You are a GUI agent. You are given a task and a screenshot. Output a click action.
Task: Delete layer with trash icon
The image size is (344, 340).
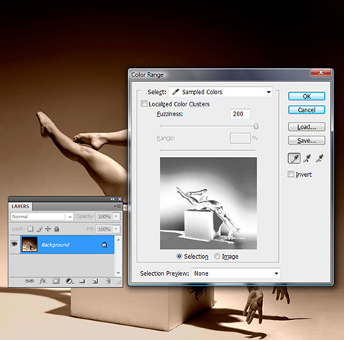108,281
